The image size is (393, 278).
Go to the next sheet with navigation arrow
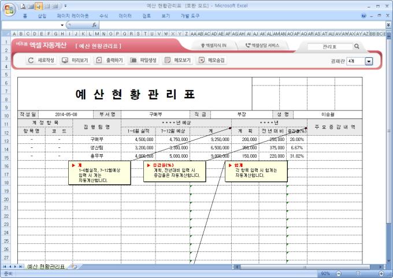[x=15, y=266]
